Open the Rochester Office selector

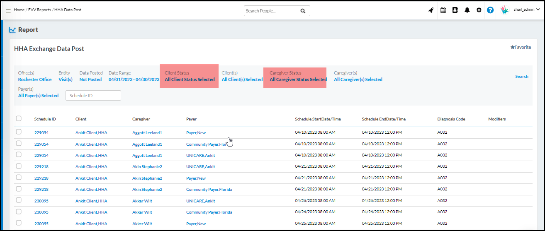click(35, 79)
